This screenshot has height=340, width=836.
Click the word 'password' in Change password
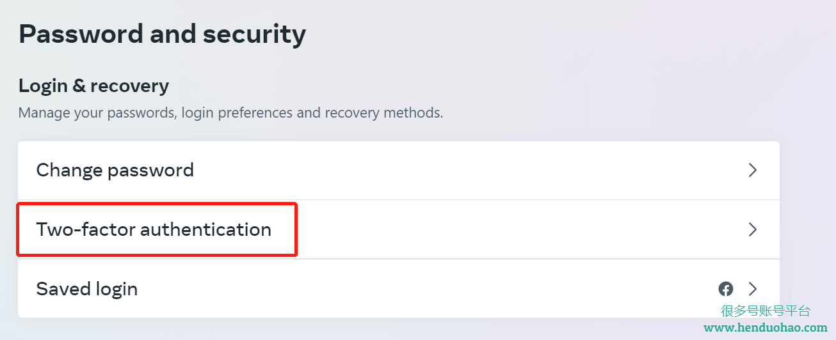[x=150, y=170]
